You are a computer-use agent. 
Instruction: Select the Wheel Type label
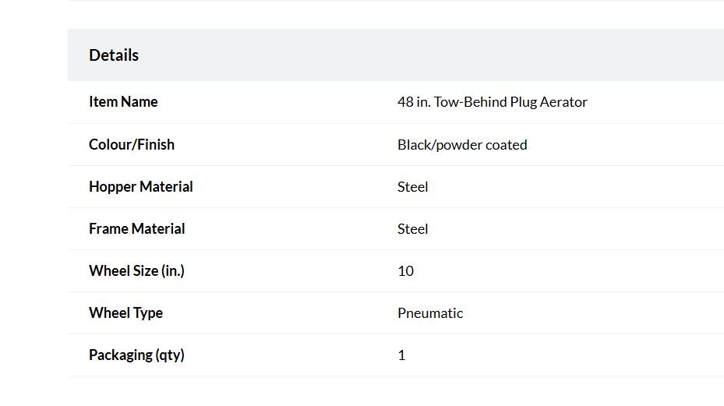(125, 312)
